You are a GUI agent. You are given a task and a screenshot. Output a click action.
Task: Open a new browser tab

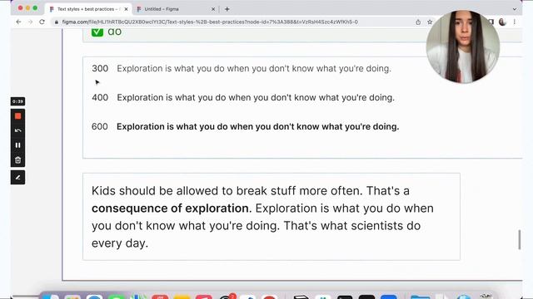pyautogui.click(x=227, y=9)
